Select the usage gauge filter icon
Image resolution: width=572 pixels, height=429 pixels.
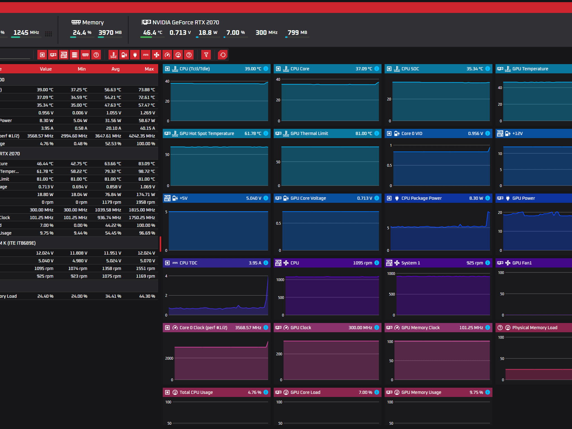pos(178,55)
